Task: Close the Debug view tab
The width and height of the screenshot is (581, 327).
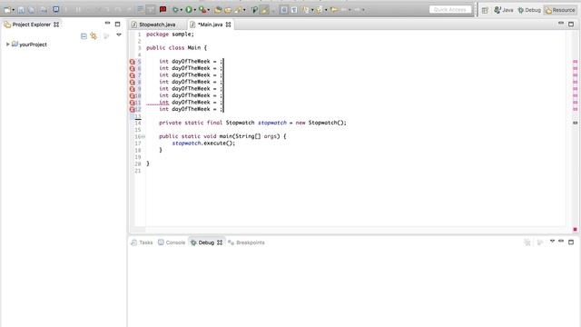Action: pyautogui.click(x=220, y=243)
